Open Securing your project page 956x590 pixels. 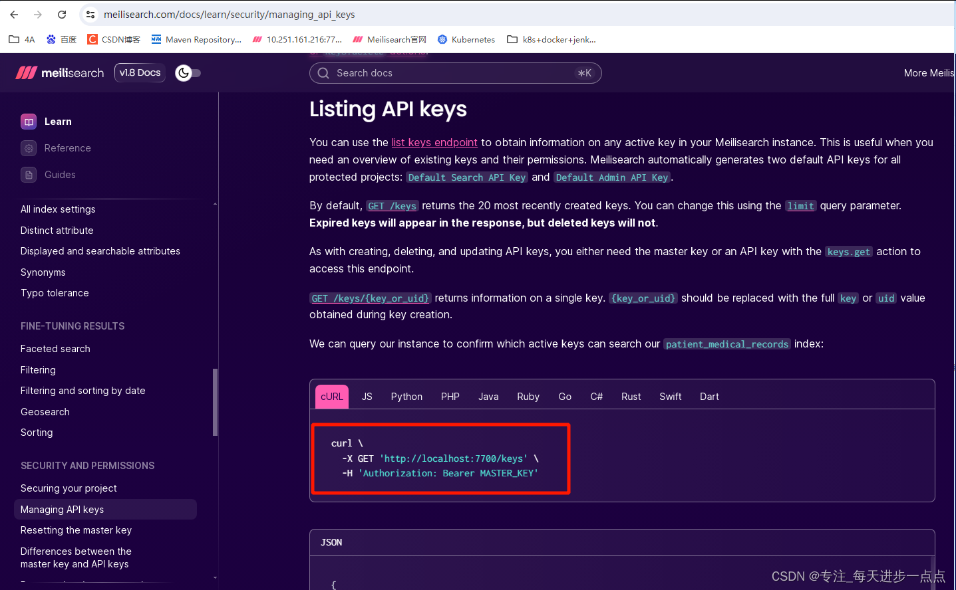69,488
